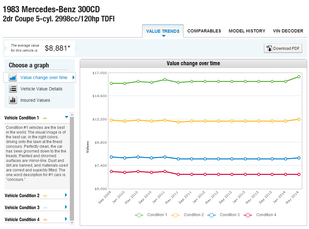309x229 pixels.
Task: Click the average value $8,881 figure
Action: tap(57, 48)
